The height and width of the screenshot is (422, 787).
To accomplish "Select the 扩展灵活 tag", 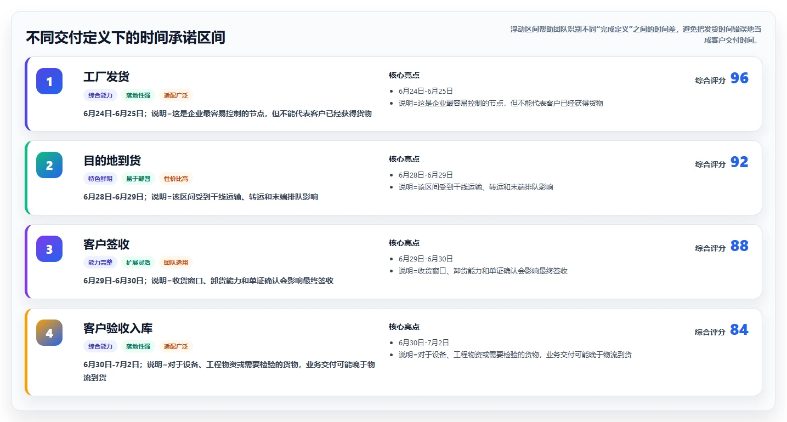I will coord(138,263).
